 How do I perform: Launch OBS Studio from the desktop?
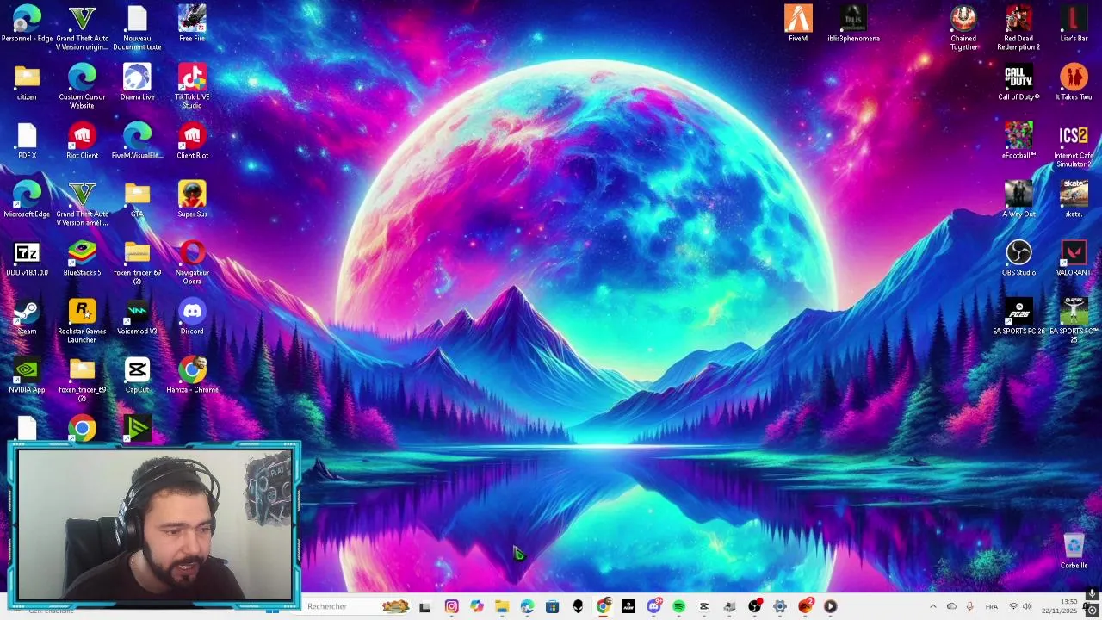pyautogui.click(x=1018, y=257)
